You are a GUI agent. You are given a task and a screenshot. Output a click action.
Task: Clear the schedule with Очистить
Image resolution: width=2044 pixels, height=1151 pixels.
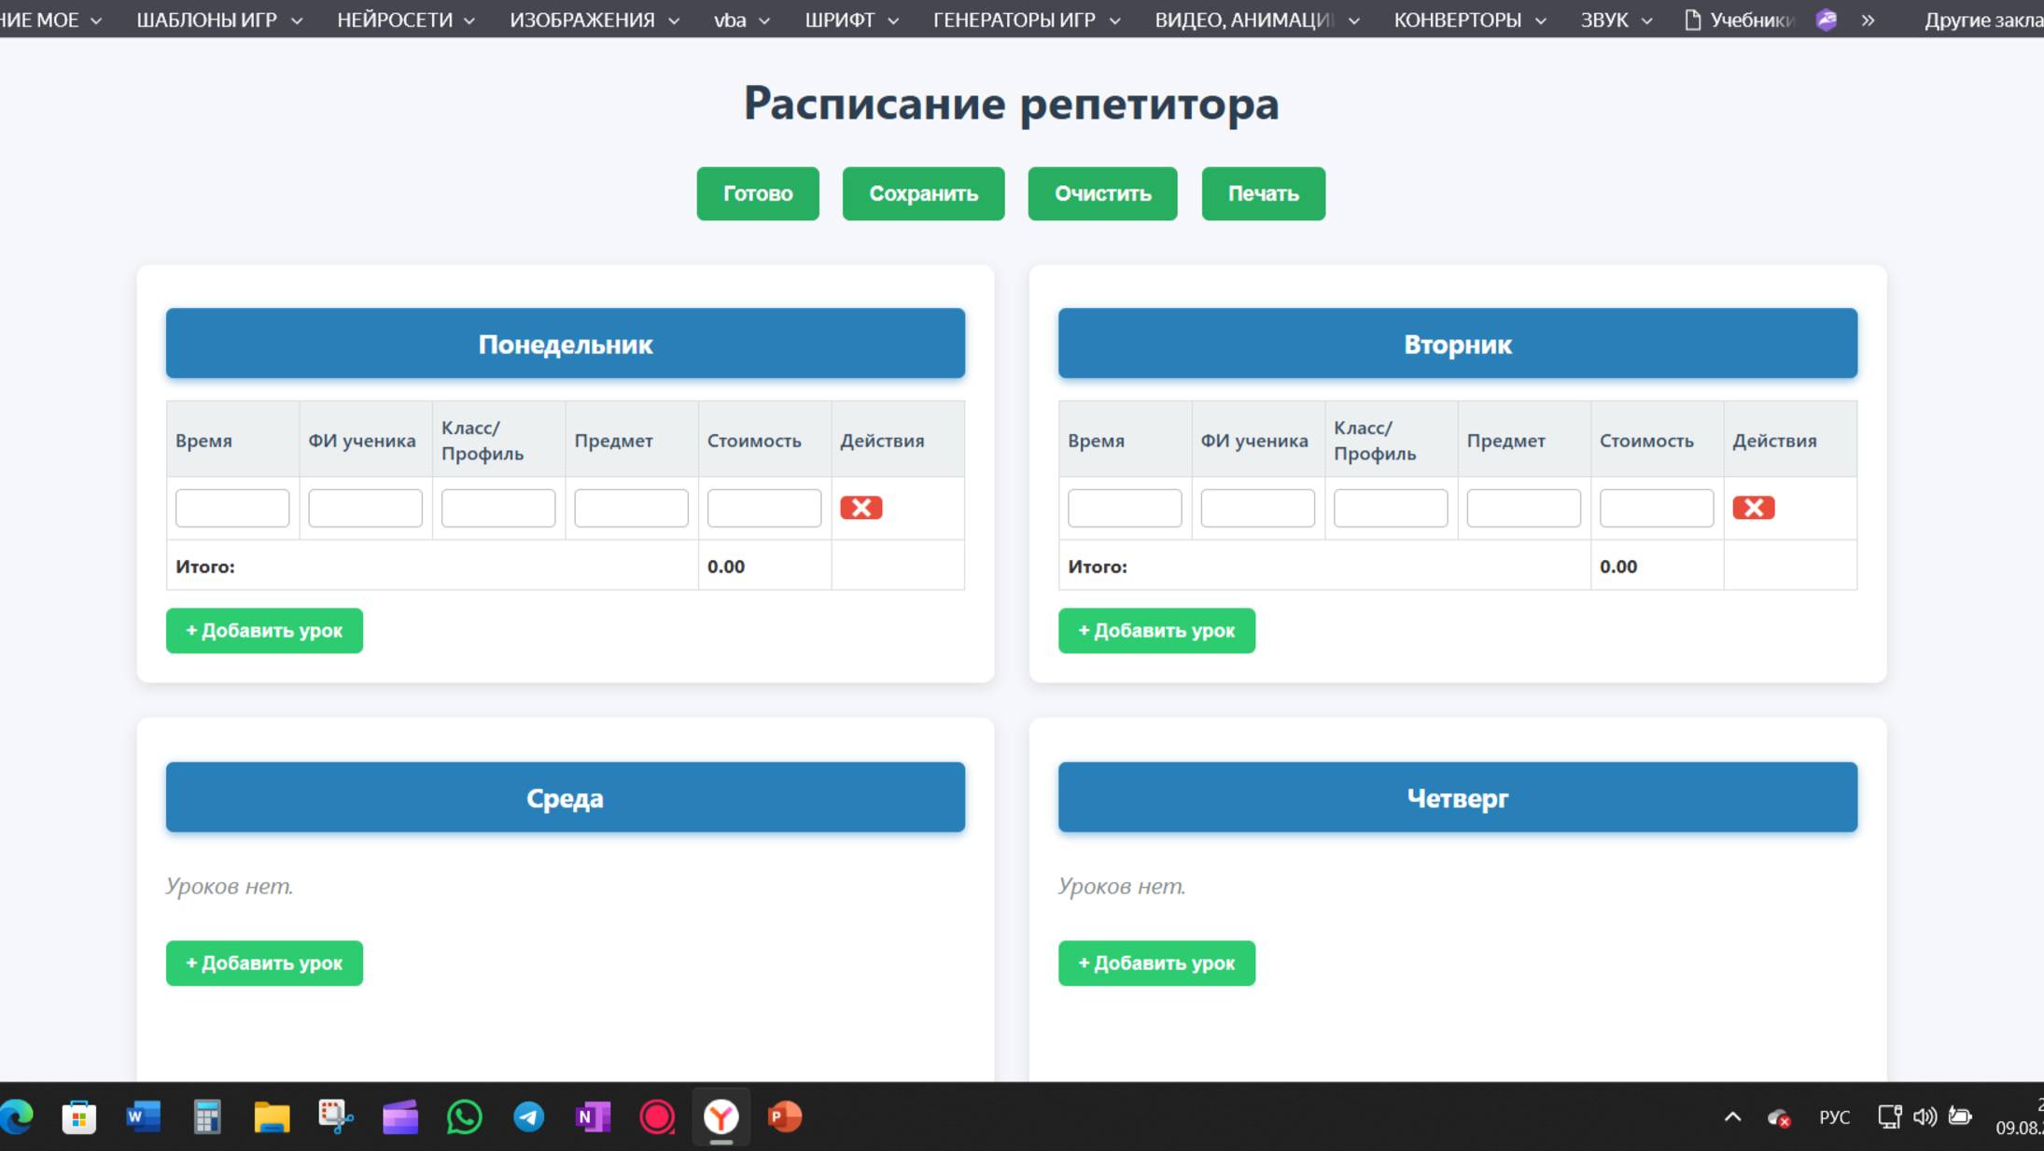pos(1102,193)
